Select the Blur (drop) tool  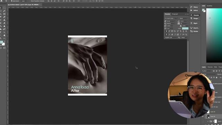[4, 26]
